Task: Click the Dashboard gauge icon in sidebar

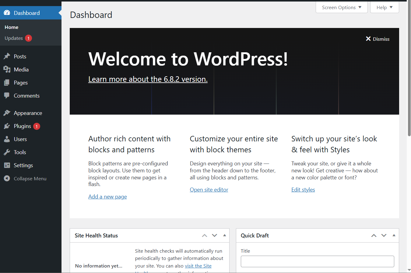Action: tap(7, 13)
